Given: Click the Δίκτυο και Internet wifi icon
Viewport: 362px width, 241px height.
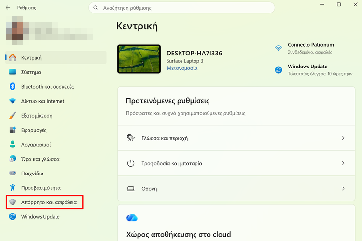Looking at the screenshot, I should [13, 101].
